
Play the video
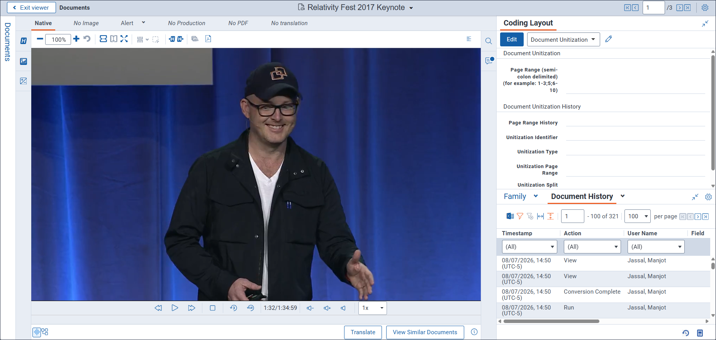(175, 308)
